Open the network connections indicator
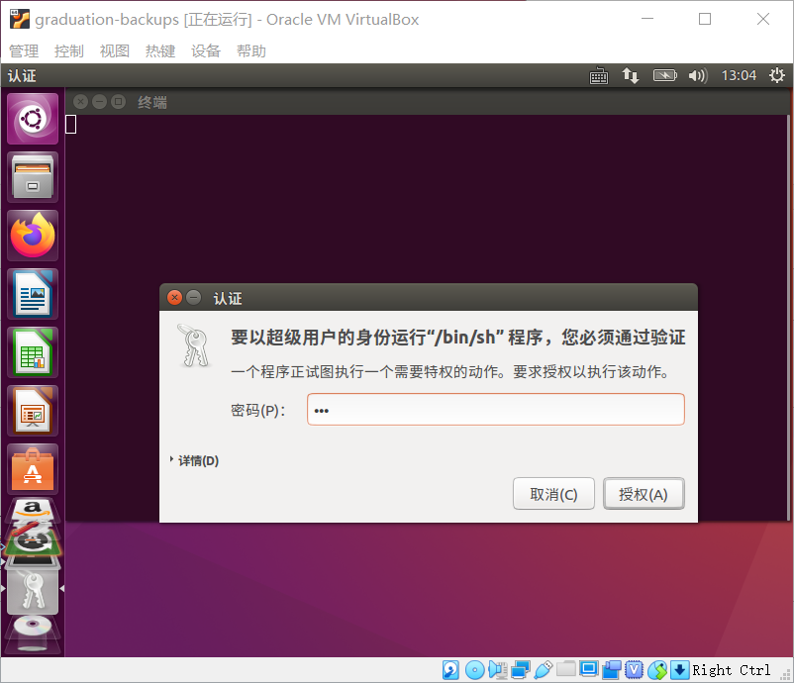 pos(631,76)
